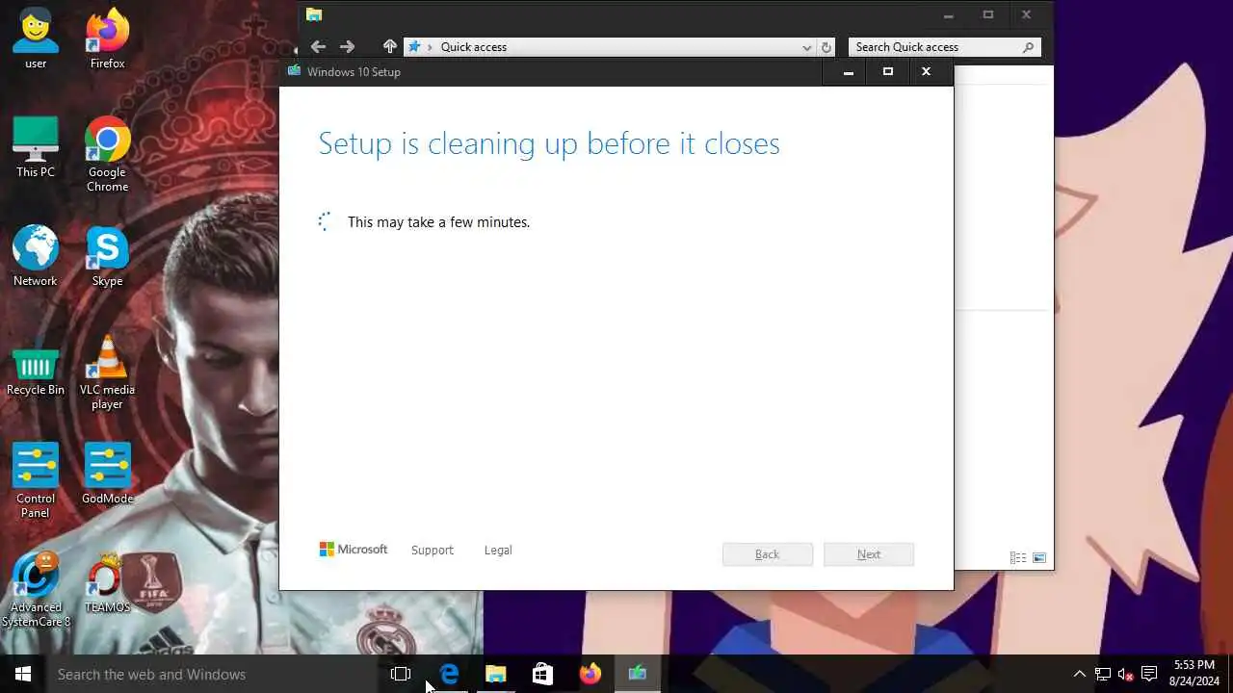The image size is (1233, 693).
Task: Go up one level in File Explorer
Action: pyautogui.click(x=389, y=46)
